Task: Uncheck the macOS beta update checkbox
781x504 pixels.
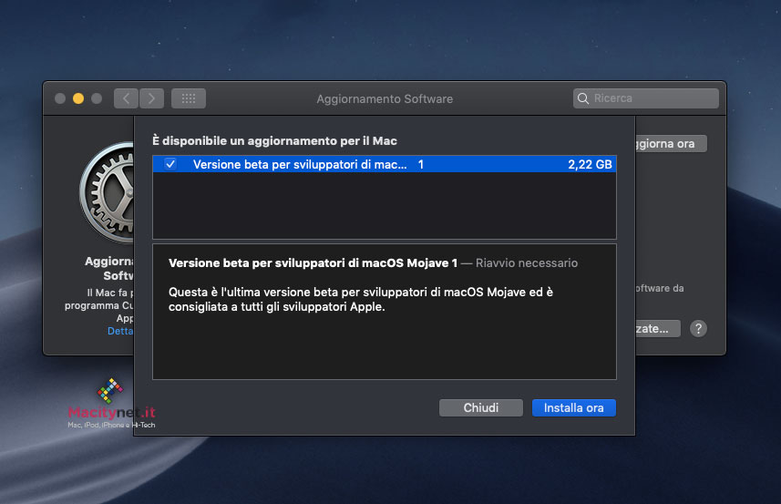Action: [170, 164]
